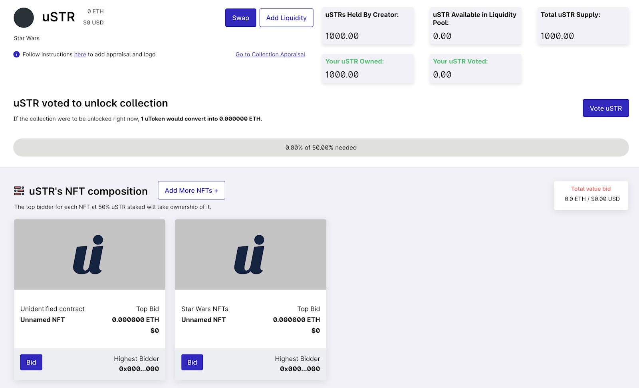Click the Your uSTR Voted card
This screenshot has width=639, height=388.
tap(475, 69)
